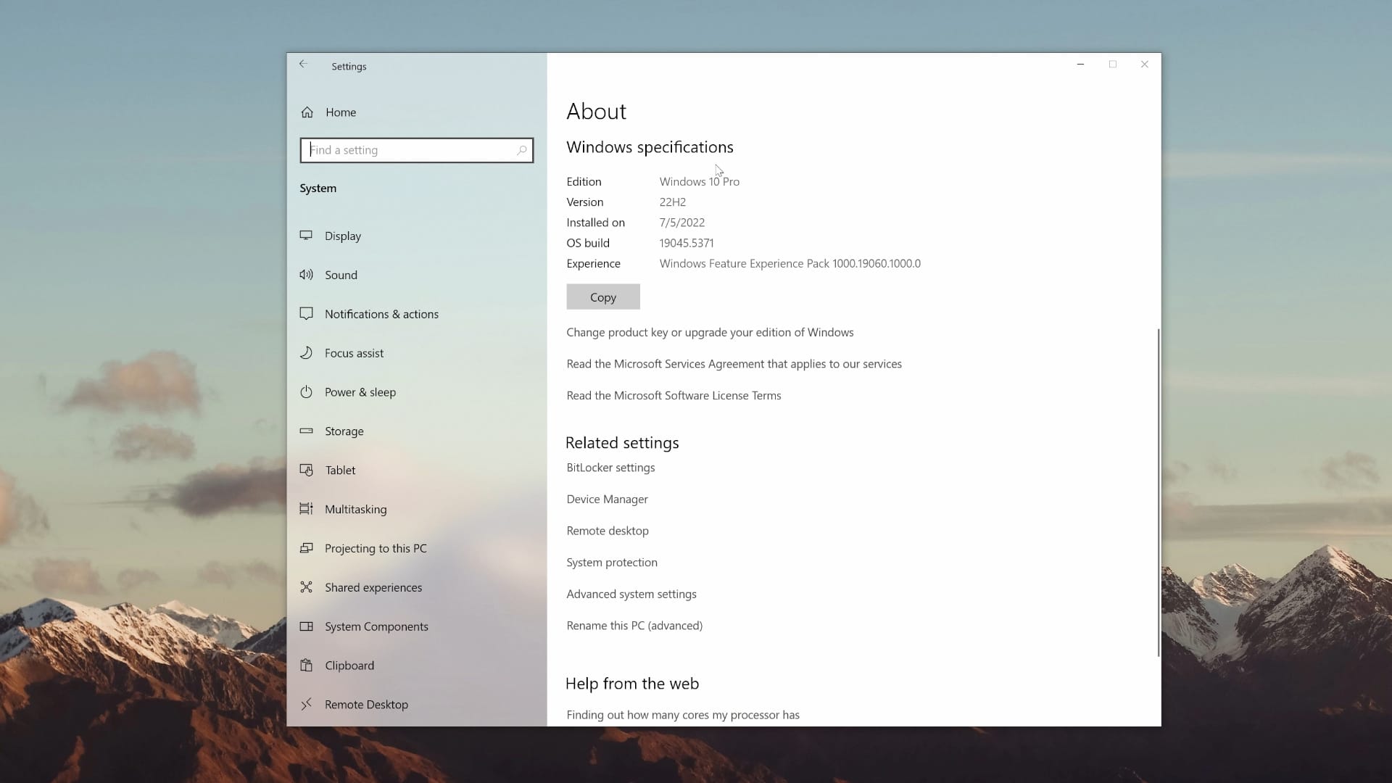Click the Power & sleep icon
This screenshot has height=783, width=1392.
[307, 391]
